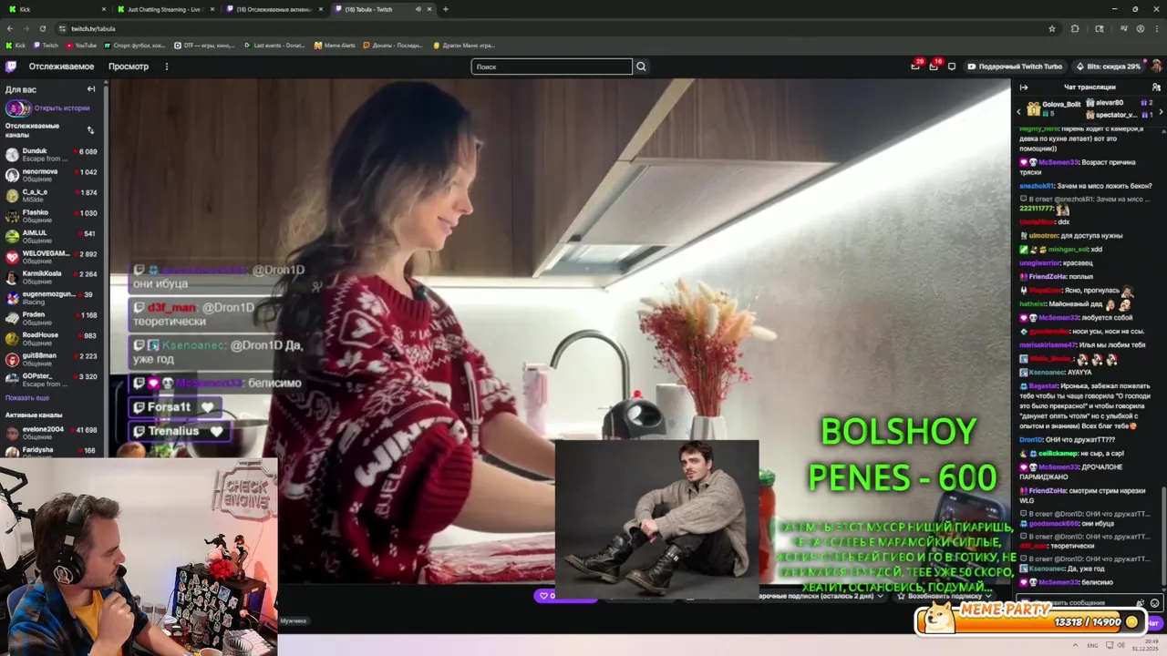Open the inbox icon with 29 badge
This screenshot has width=1167, height=656.
[x=915, y=67]
